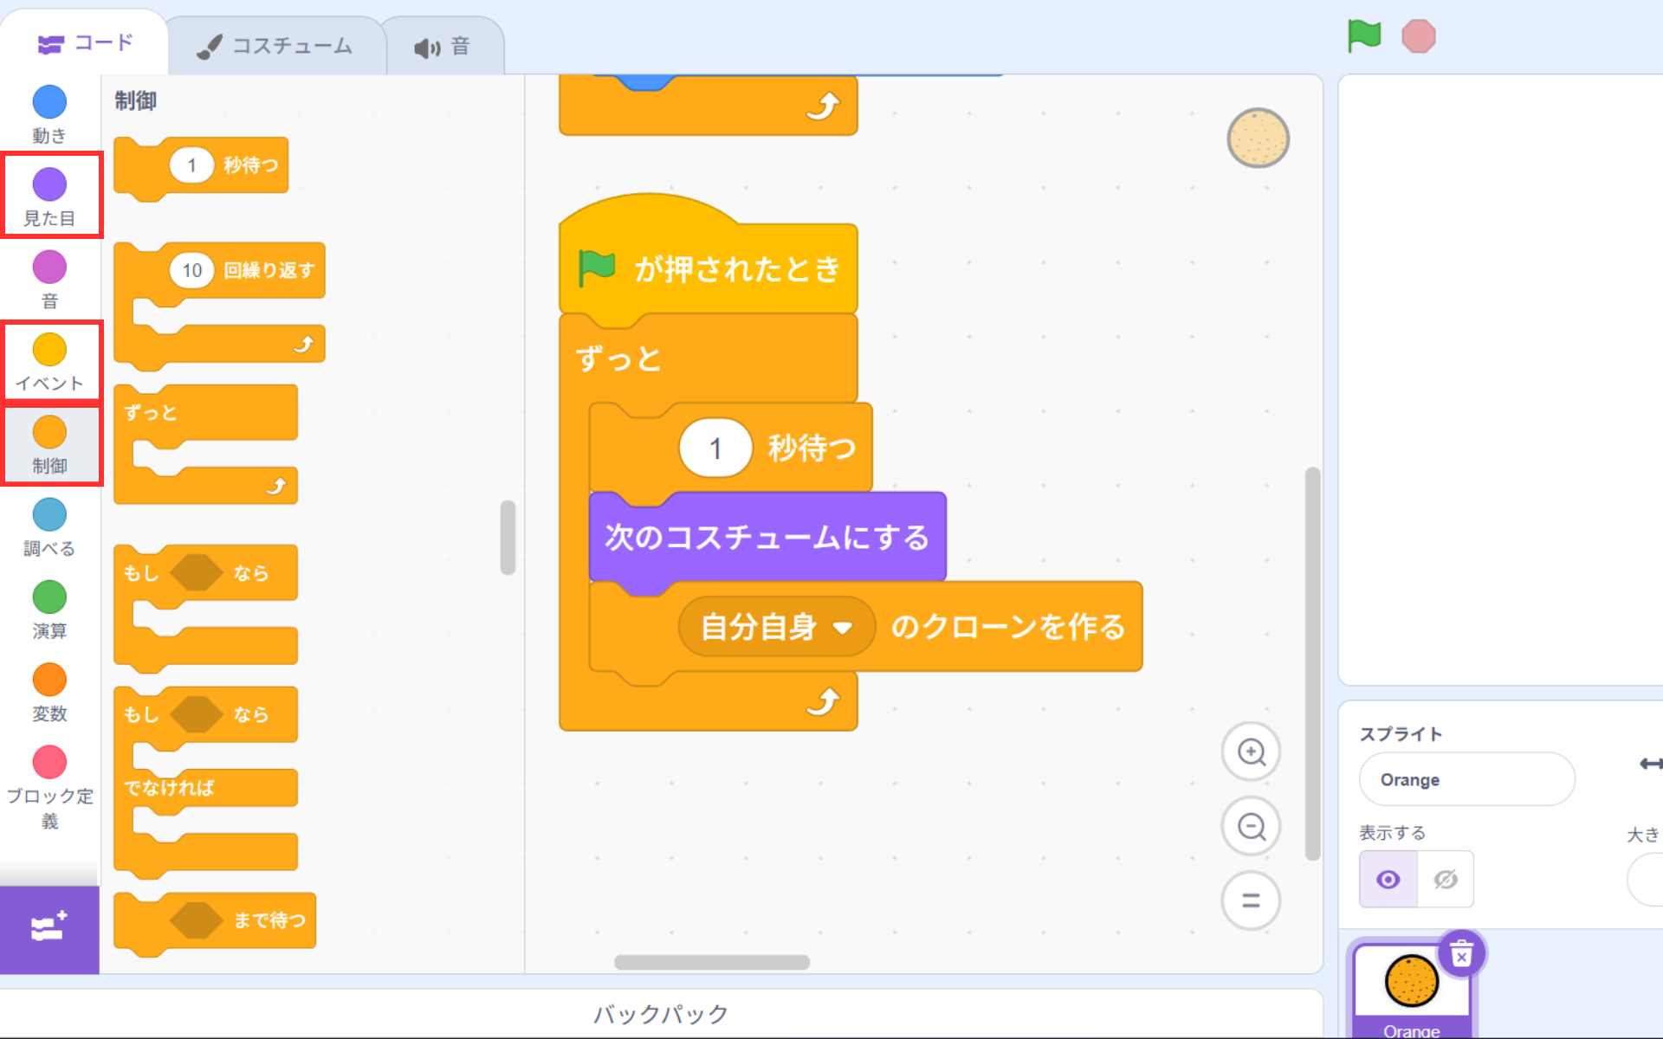Click the Orange sprite name field

[1466, 779]
